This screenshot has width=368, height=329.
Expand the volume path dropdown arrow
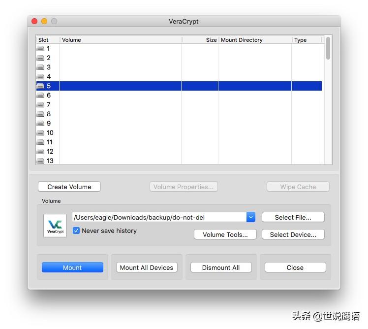(250, 217)
